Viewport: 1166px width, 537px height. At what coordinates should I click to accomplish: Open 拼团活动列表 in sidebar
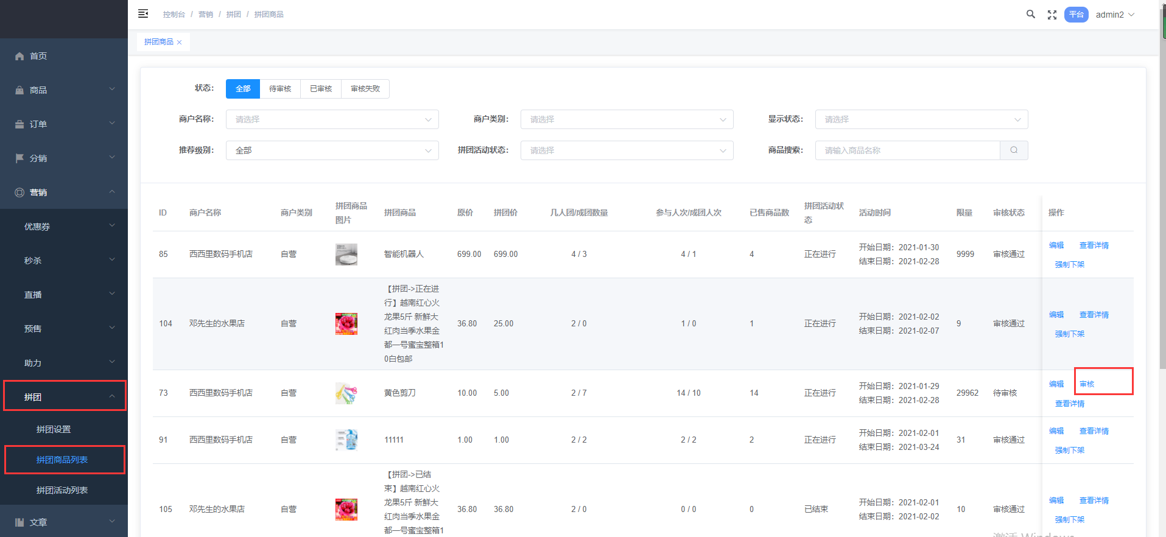pyautogui.click(x=62, y=490)
